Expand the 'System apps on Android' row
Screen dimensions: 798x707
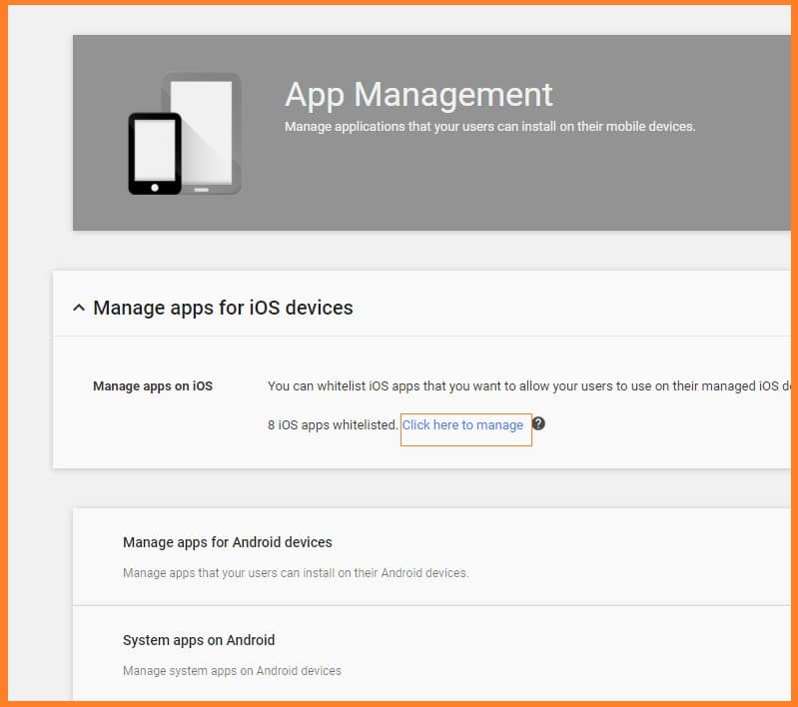[198, 640]
